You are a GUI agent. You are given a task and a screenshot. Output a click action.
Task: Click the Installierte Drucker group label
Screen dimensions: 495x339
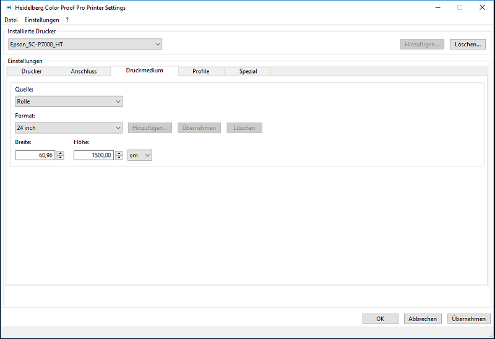[x=32, y=32]
